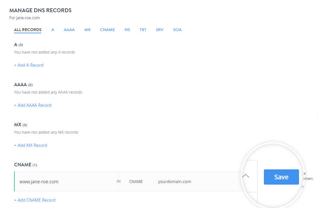Viewport: 318px width, 208px height.
Task: Edit the www.jane-roe.com host field
Action: 67,182
